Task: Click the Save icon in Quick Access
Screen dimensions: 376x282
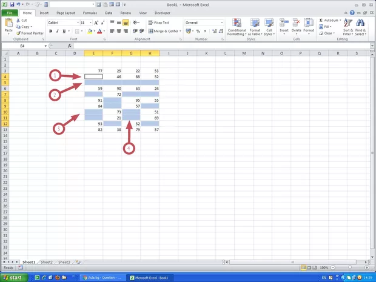Action: (x=12, y=5)
